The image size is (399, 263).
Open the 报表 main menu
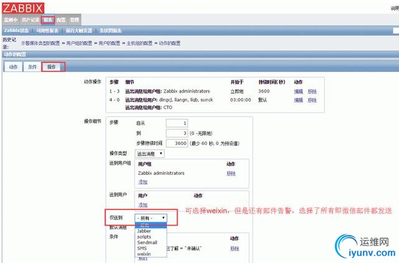click(x=48, y=20)
